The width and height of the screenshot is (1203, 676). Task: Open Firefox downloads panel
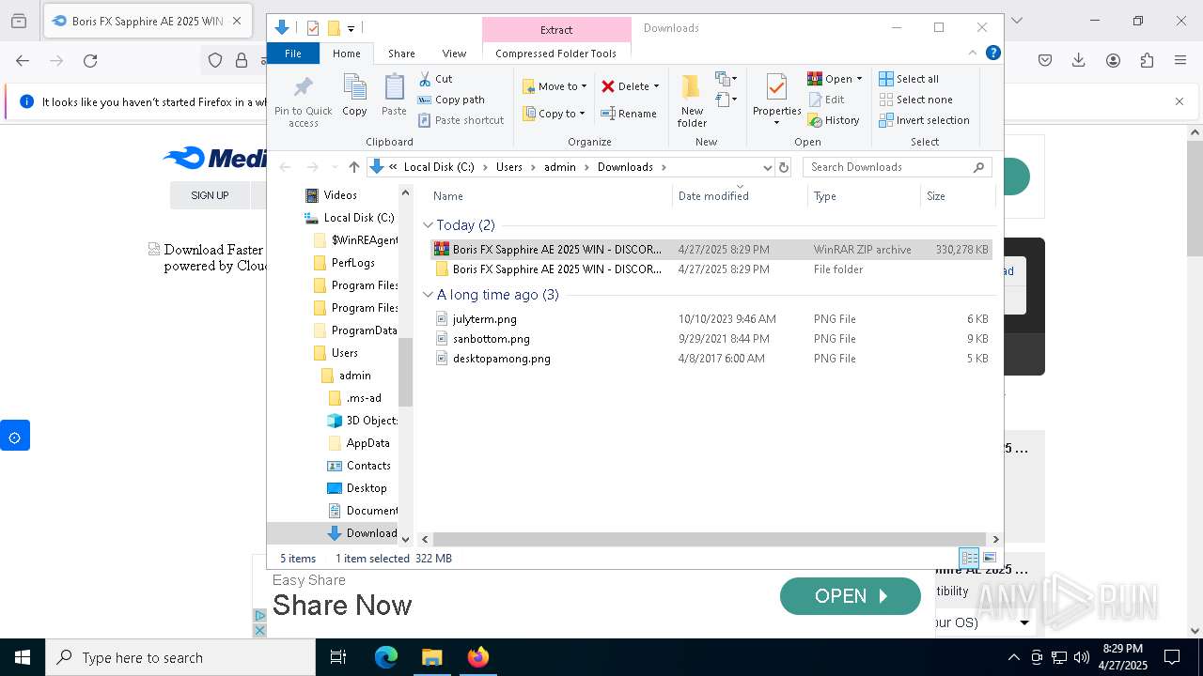coord(1079,61)
